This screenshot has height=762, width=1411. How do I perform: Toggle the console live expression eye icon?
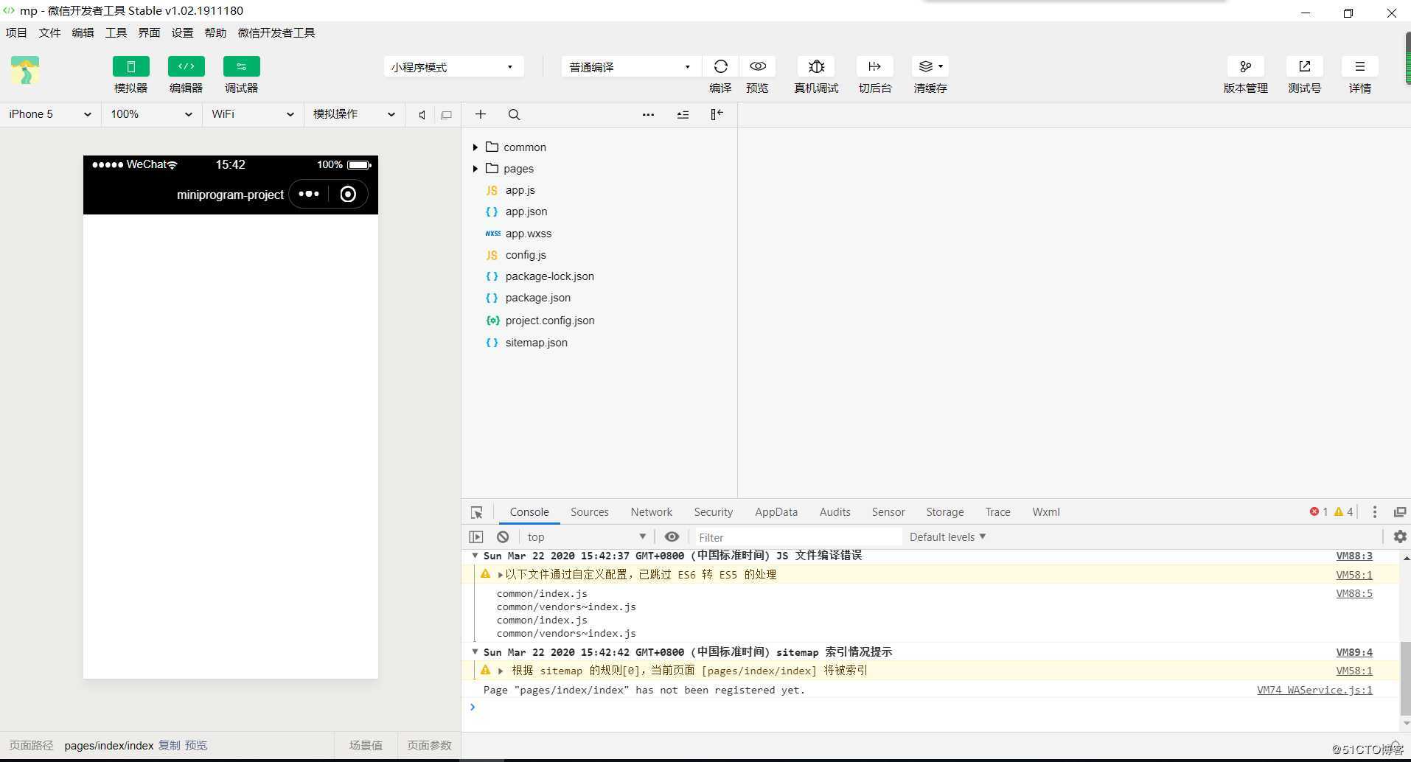coord(672,537)
